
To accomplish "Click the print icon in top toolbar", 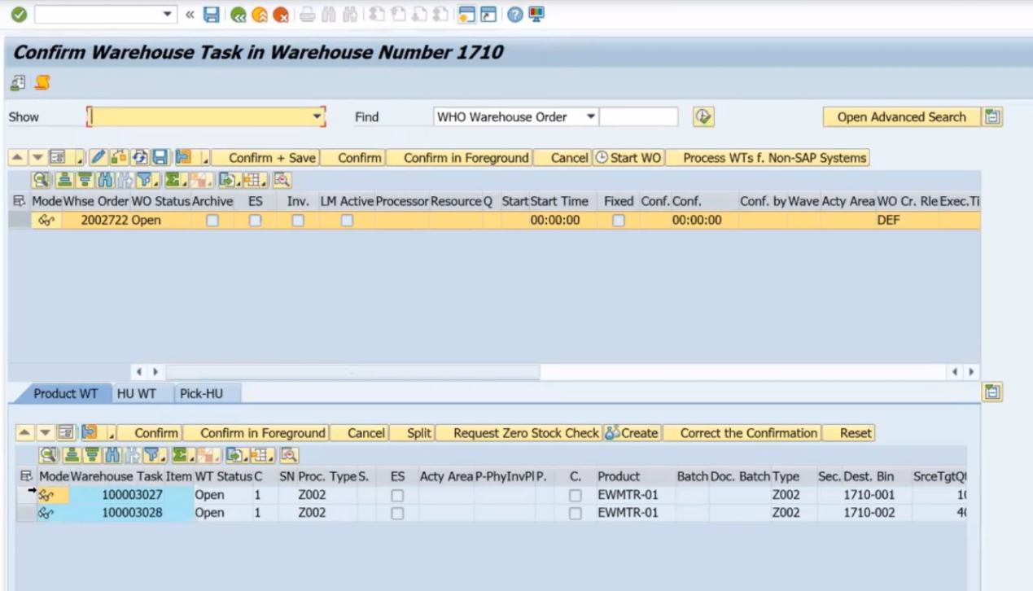I will coord(308,15).
